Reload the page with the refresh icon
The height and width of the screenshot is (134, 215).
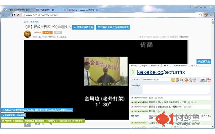click(13, 15)
